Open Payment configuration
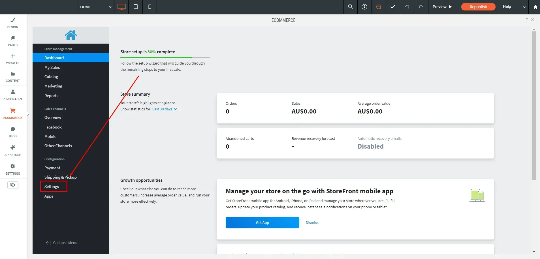Image resolution: width=540 pixels, height=259 pixels. click(52, 168)
